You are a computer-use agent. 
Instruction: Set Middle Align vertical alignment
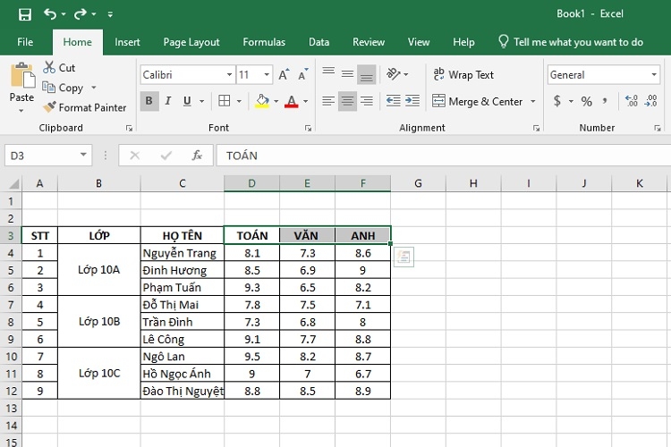[x=347, y=74]
